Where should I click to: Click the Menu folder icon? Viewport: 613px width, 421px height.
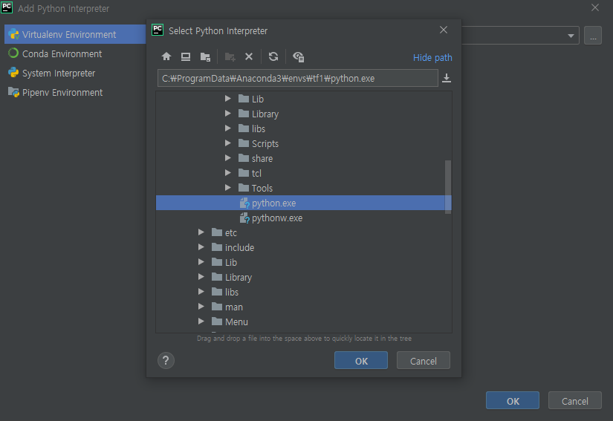click(217, 322)
